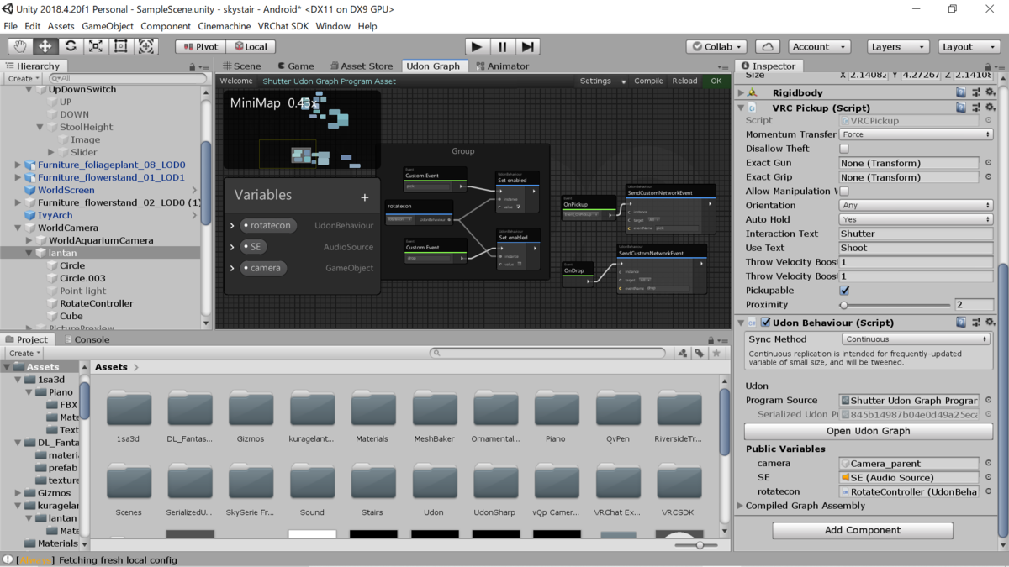
Task: Uncheck the Pickupable checkbox
Action: point(844,291)
